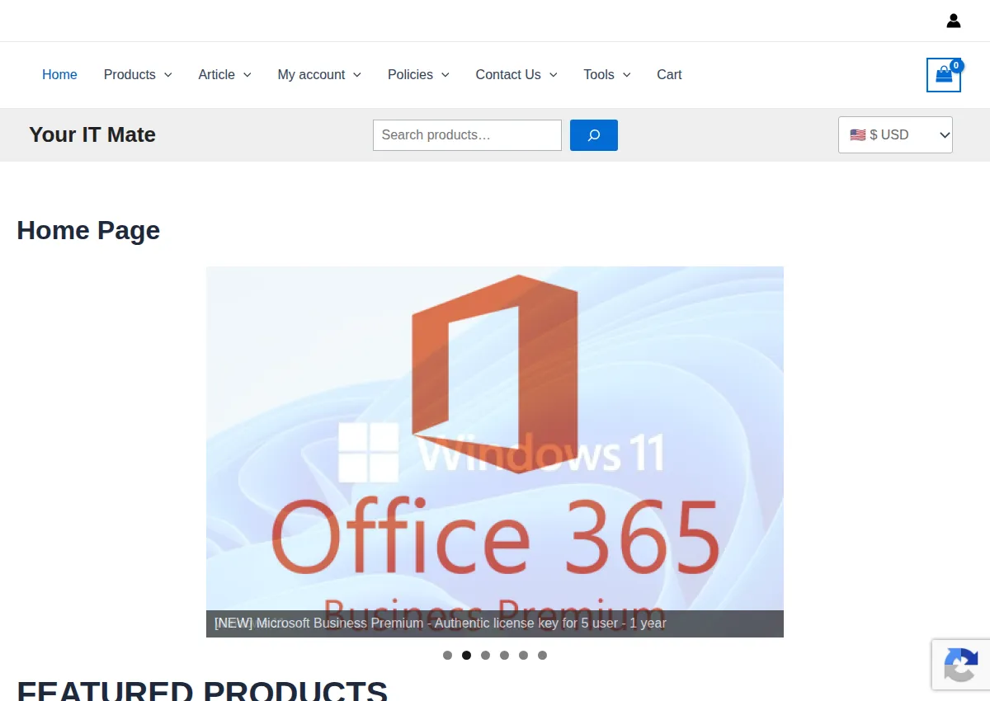Screen dimensions: 990x701
Task: Expand the My account dropdown chevron
Action: tap(357, 75)
